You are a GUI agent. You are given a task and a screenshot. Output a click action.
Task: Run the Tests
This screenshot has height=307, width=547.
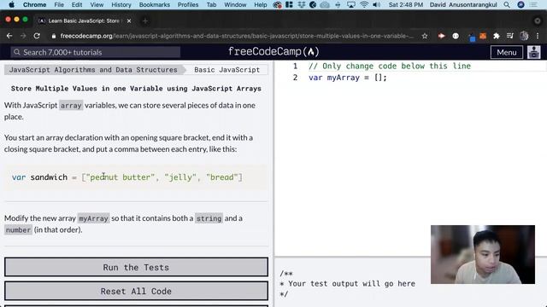[136, 267]
